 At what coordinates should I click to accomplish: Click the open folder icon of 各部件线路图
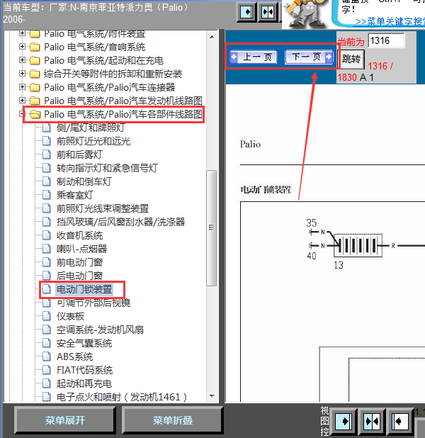click(35, 114)
